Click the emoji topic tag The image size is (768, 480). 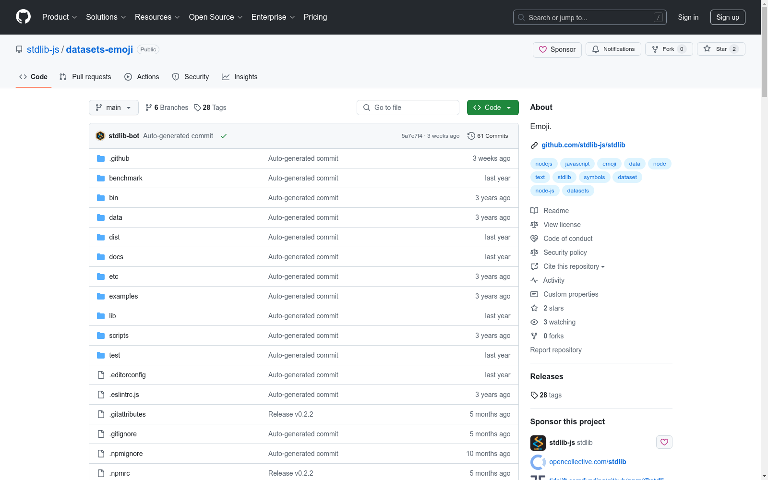(609, 164)
